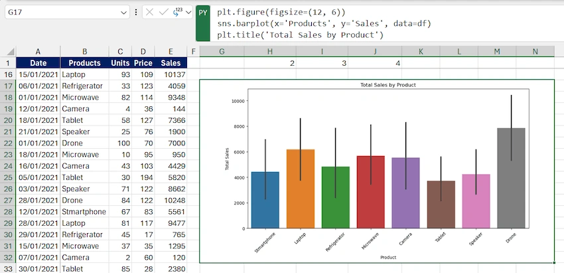Image resolution: width=564 pixels, height=273 pixels.
Task: Select cell H1 containing 2
Action: click(270, 63)
